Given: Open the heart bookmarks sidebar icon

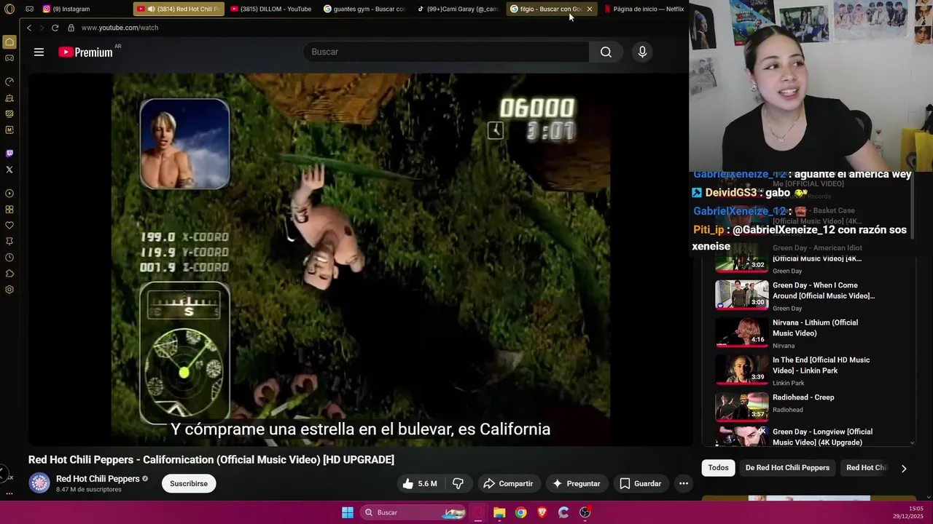Looking at the screenshot, I should click(x=9, y=226).
